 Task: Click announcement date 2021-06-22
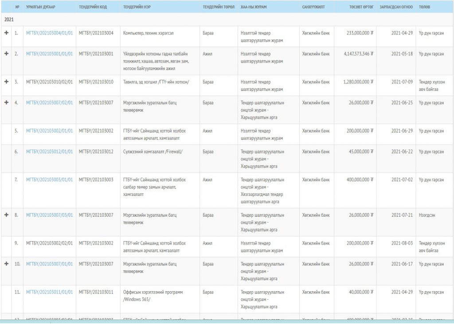(402, 152)
